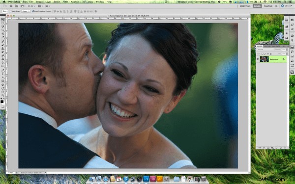Open Illustrator from the Dock

159,179
